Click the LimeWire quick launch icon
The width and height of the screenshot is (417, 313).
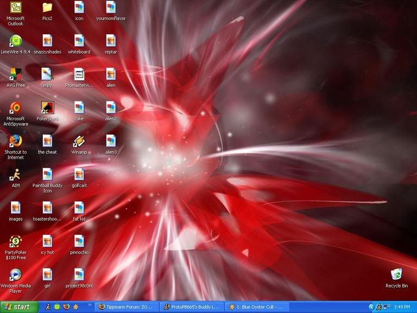(x=57, y=307)
